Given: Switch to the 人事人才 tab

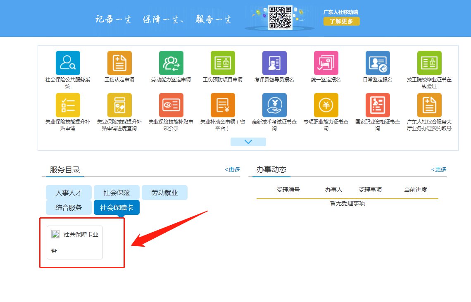Looking at the screenshot, I should tap(69, 193).
